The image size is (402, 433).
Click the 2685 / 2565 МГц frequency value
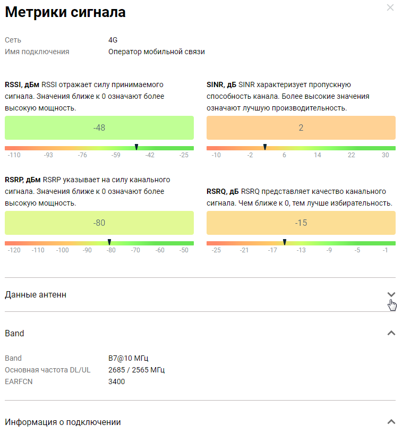(140, 370)
